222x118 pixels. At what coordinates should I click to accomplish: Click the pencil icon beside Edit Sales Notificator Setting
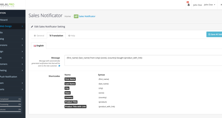pos(32,27)
